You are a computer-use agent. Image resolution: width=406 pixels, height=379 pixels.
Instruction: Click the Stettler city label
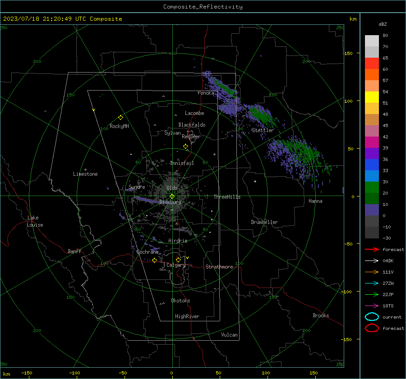click(x=263, y=130)
